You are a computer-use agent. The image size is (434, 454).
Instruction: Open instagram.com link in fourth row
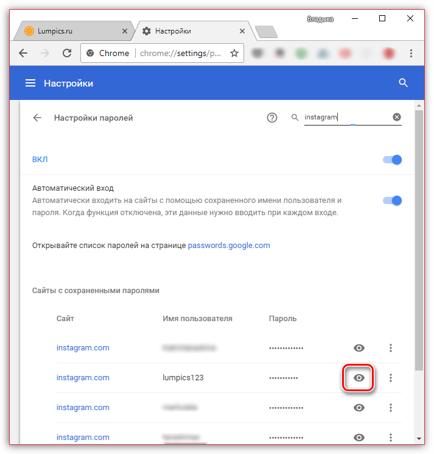pos(83,437)
